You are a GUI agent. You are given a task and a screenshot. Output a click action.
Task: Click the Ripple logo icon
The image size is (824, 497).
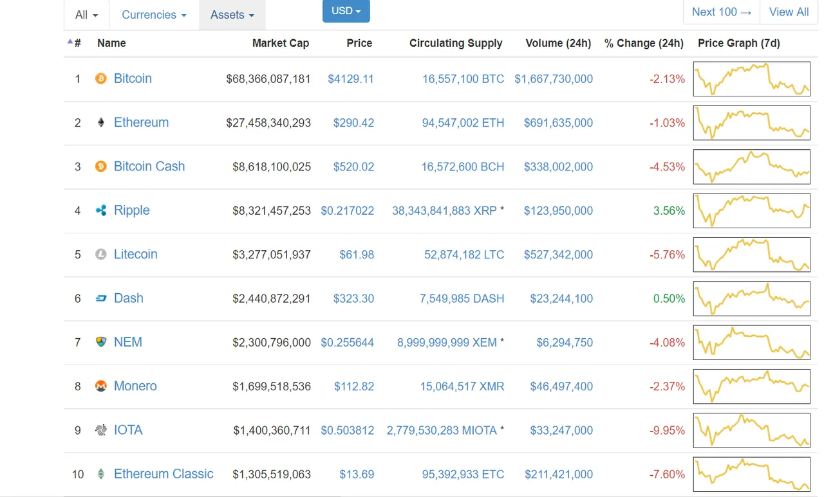tap(100, 210)
